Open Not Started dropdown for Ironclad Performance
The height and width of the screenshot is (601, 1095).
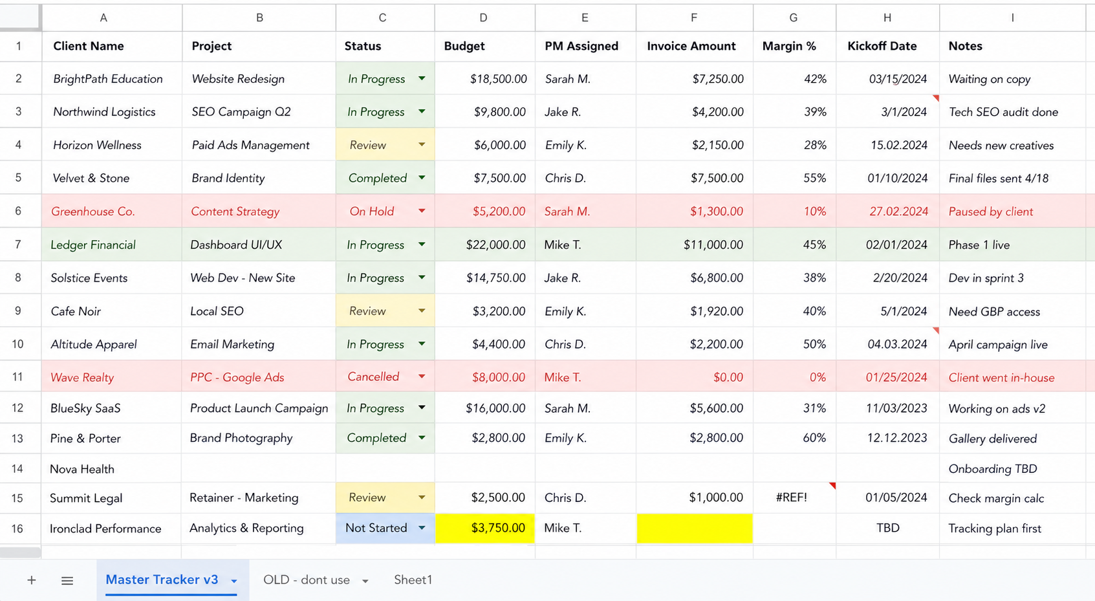coord(422,528)
